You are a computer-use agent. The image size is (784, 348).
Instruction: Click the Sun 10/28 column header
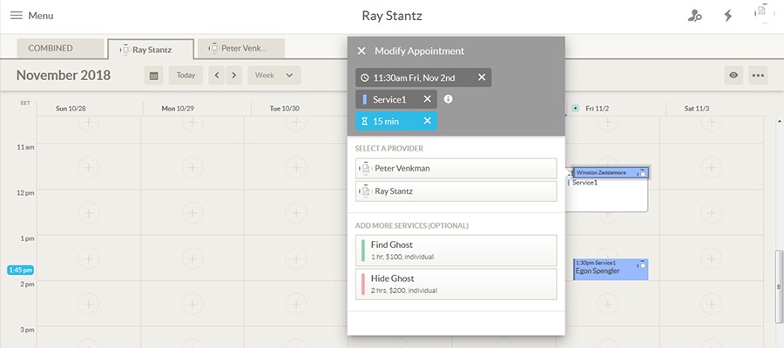(71, 109)
